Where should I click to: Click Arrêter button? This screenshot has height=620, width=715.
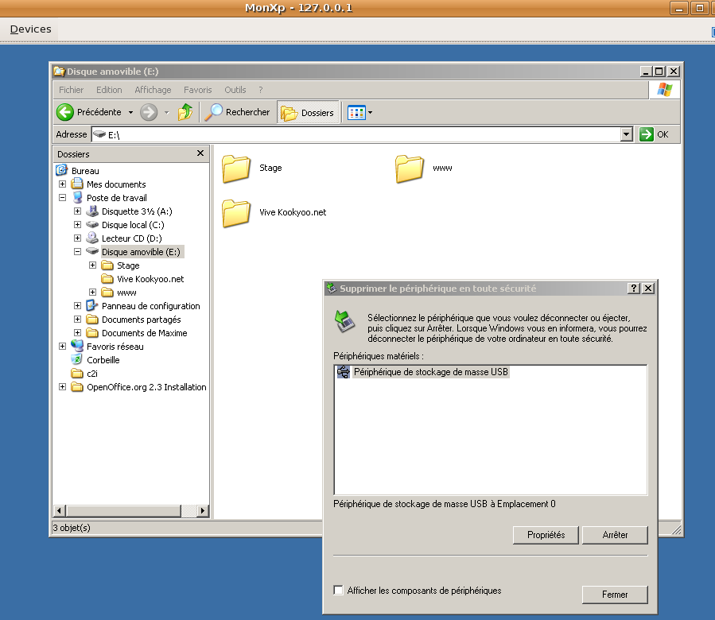coord(615,535)
